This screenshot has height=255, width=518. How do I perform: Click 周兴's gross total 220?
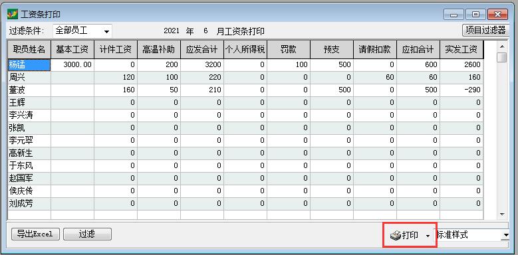pos(202,78)
